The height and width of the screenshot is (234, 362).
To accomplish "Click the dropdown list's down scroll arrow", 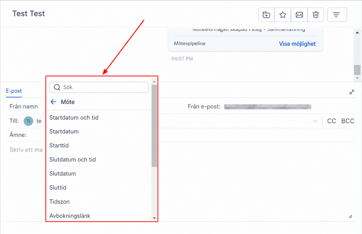I will [154, 218].
